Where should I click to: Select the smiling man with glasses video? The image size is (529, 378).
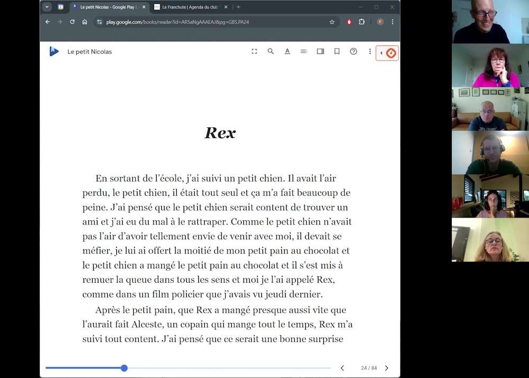[x=490, y=22]
